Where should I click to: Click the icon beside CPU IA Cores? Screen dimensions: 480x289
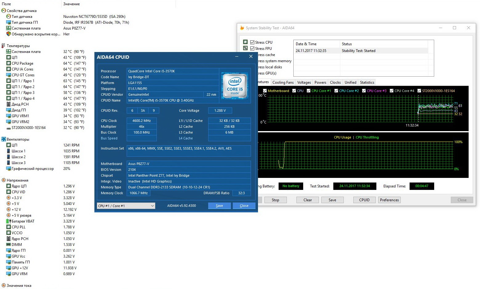click(9, 69)
